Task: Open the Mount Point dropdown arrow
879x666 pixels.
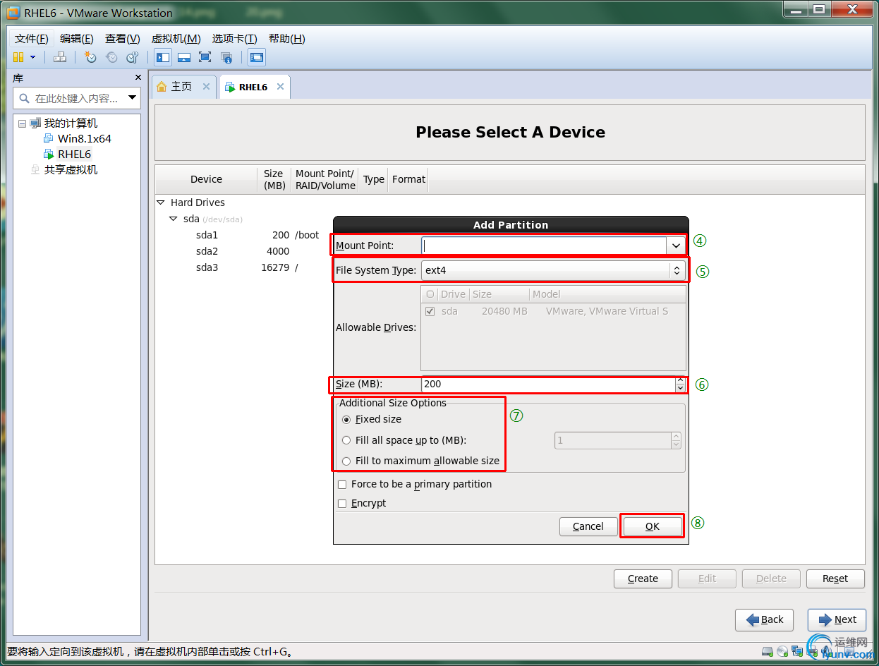Action: 676,246
